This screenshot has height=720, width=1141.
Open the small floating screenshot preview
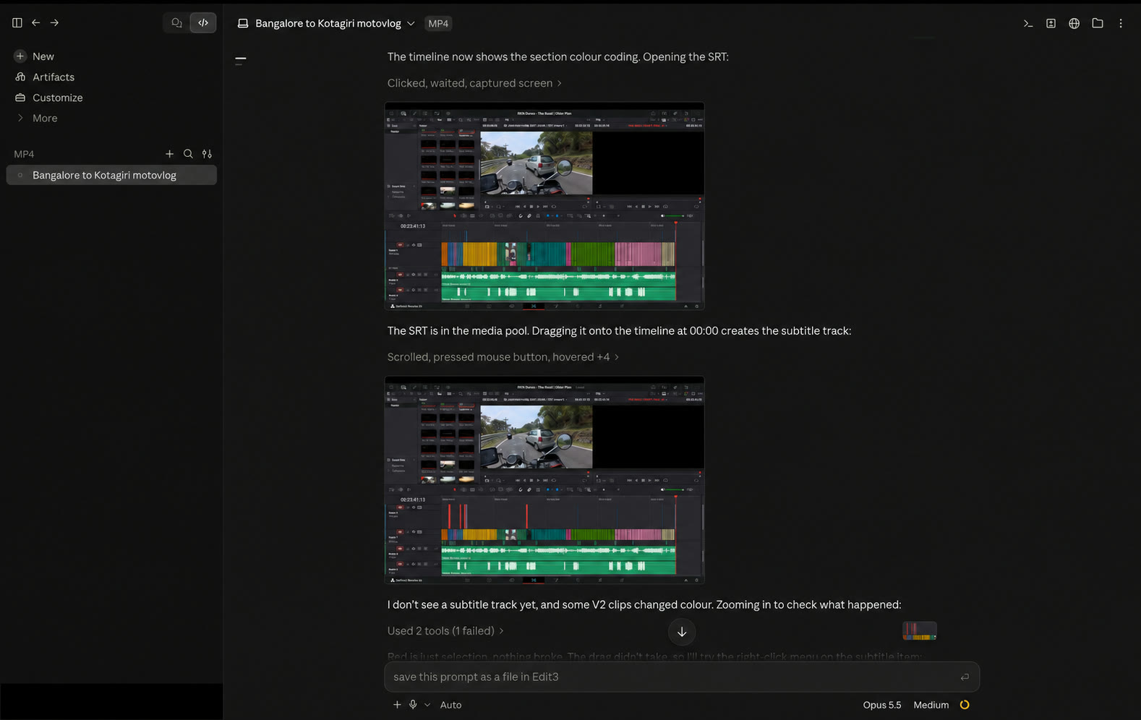[920, 631]
